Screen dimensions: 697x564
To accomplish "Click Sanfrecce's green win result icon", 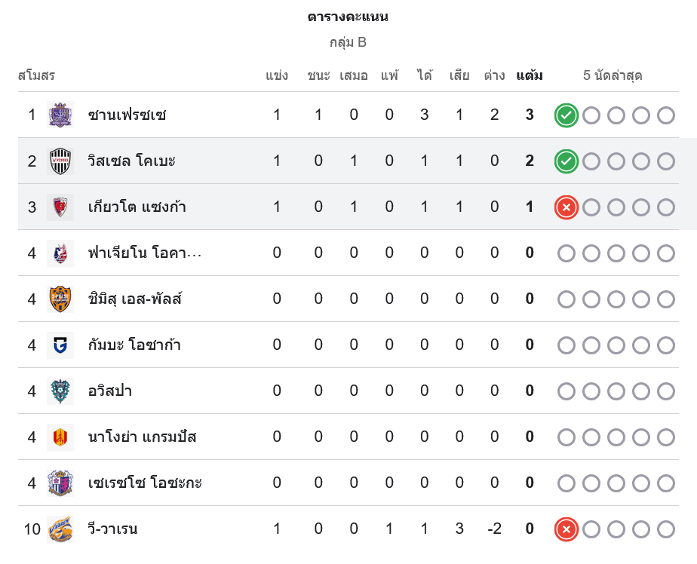I will (567, 115).
